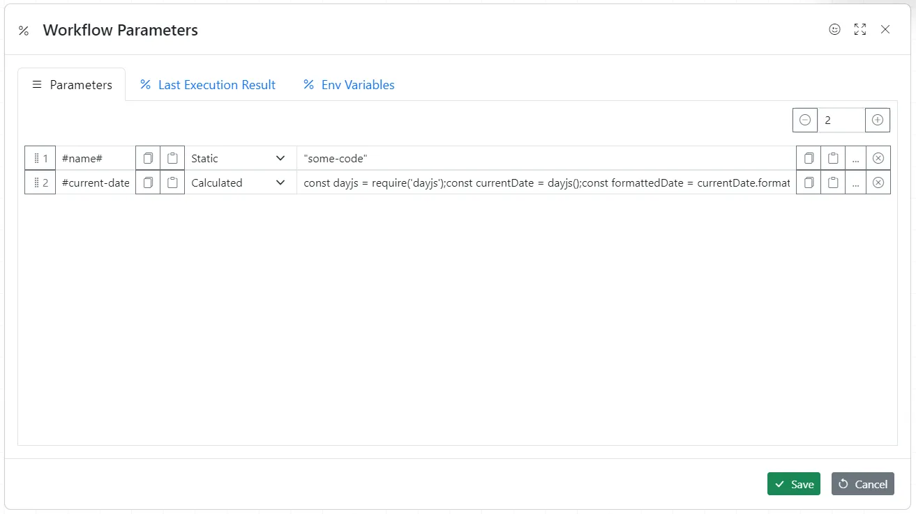Image resolution: width=916 pixels, height=514 pixels.
Task: Cancel changes to workflow parameters
Action: 862,483
